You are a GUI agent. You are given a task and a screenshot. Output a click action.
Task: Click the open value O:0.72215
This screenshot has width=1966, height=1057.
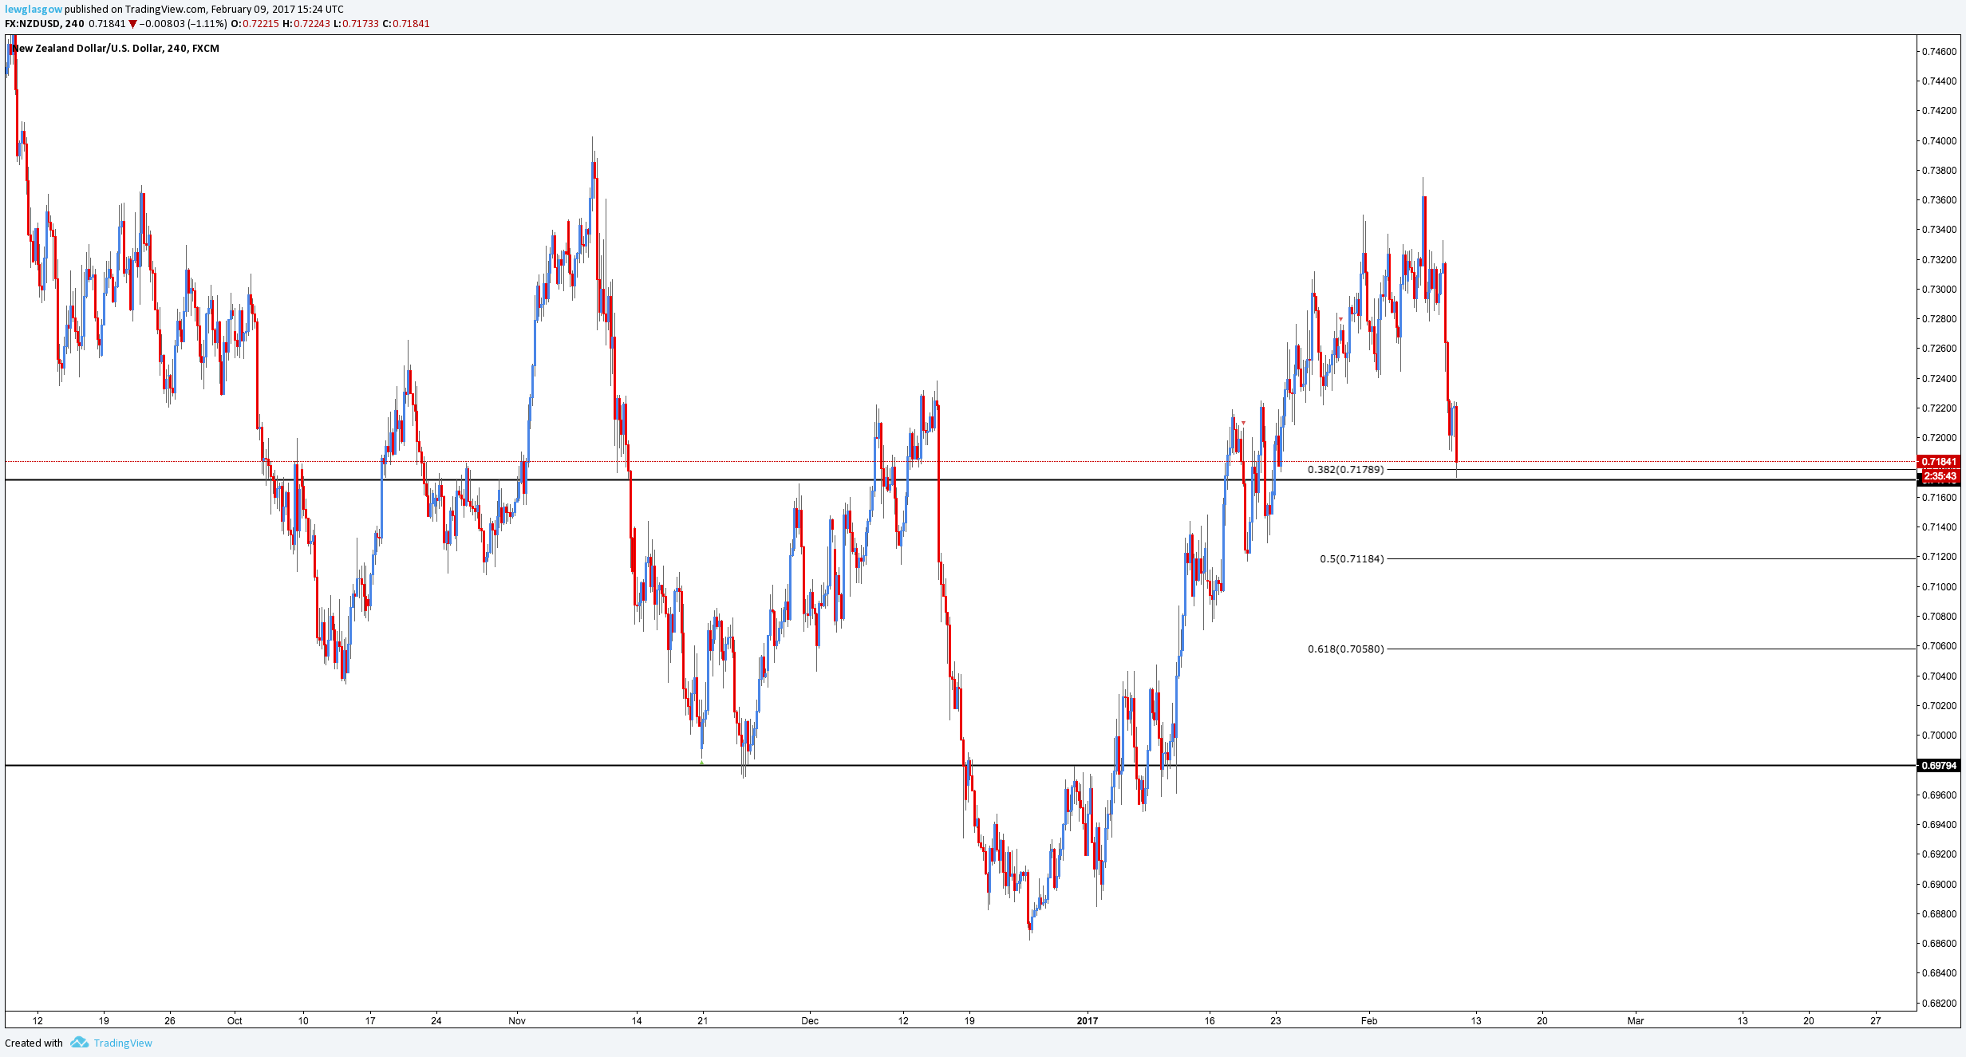[255, 24]
